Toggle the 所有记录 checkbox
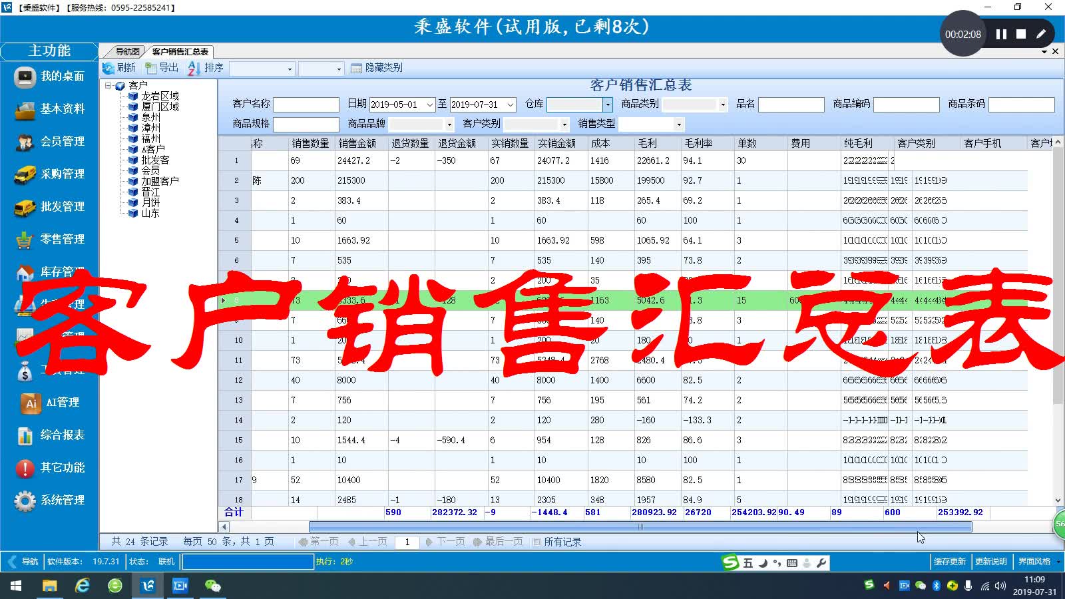The width and height of the screenshot is (1065, 599). click(x=536, y=542)
